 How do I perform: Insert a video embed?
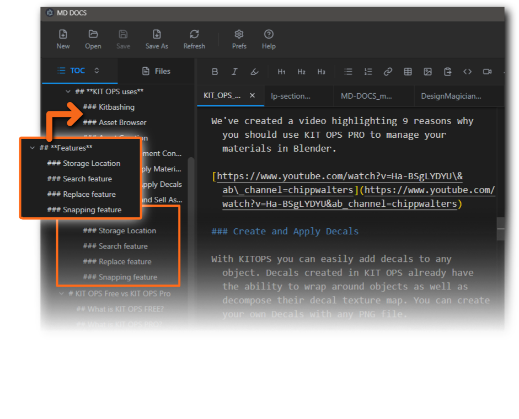pos(487,72)
